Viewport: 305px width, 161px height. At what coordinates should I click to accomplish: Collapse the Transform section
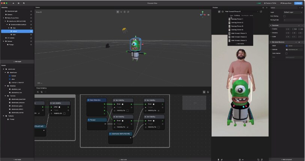click(270, 25)
